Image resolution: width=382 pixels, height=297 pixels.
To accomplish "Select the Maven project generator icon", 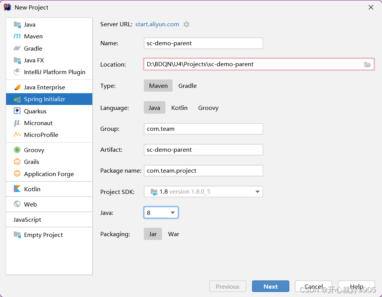I will (x=17, y=36).
